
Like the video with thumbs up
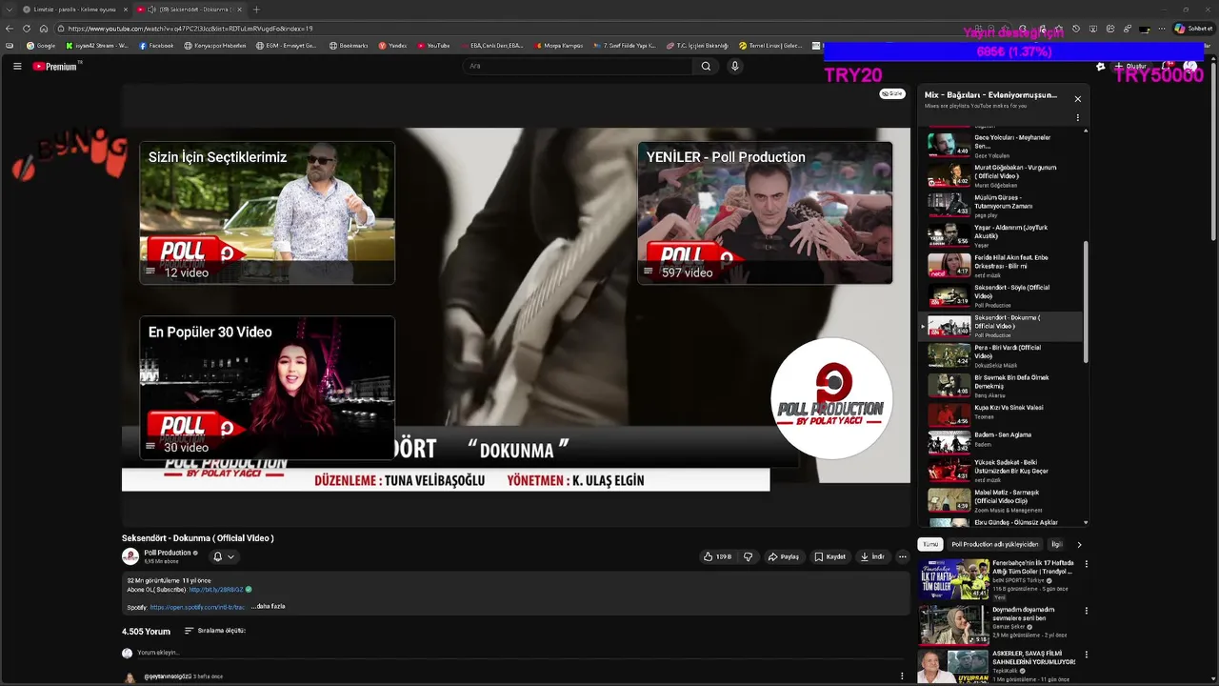tap(717, 556)
